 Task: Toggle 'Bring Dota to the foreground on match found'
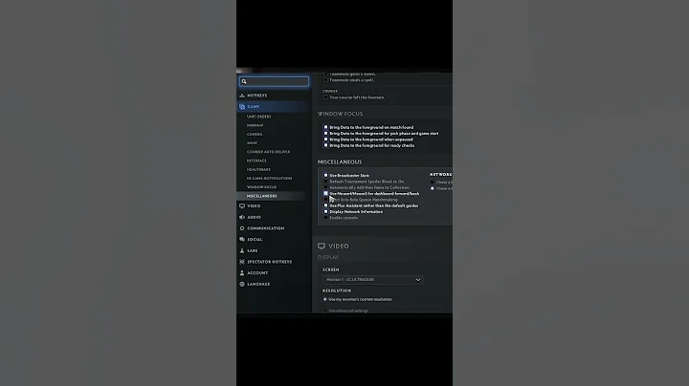tap(325, 127)
